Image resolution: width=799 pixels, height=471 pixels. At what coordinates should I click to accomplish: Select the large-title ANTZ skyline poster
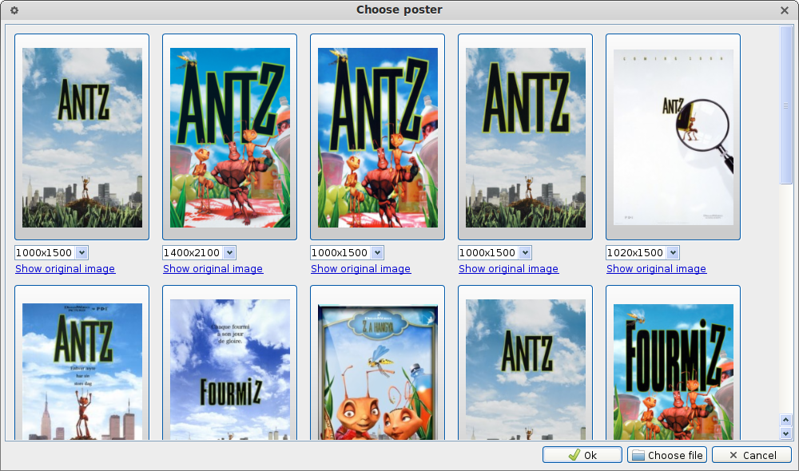[x=526, y=137]
